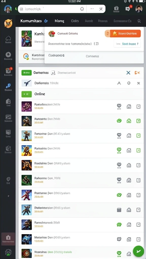Click the small avatar at top left
The height and width of the screenshot is (259, 146).
(x=8, y=9)
